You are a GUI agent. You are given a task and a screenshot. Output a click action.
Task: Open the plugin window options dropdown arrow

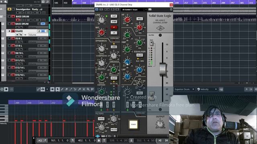171,10
